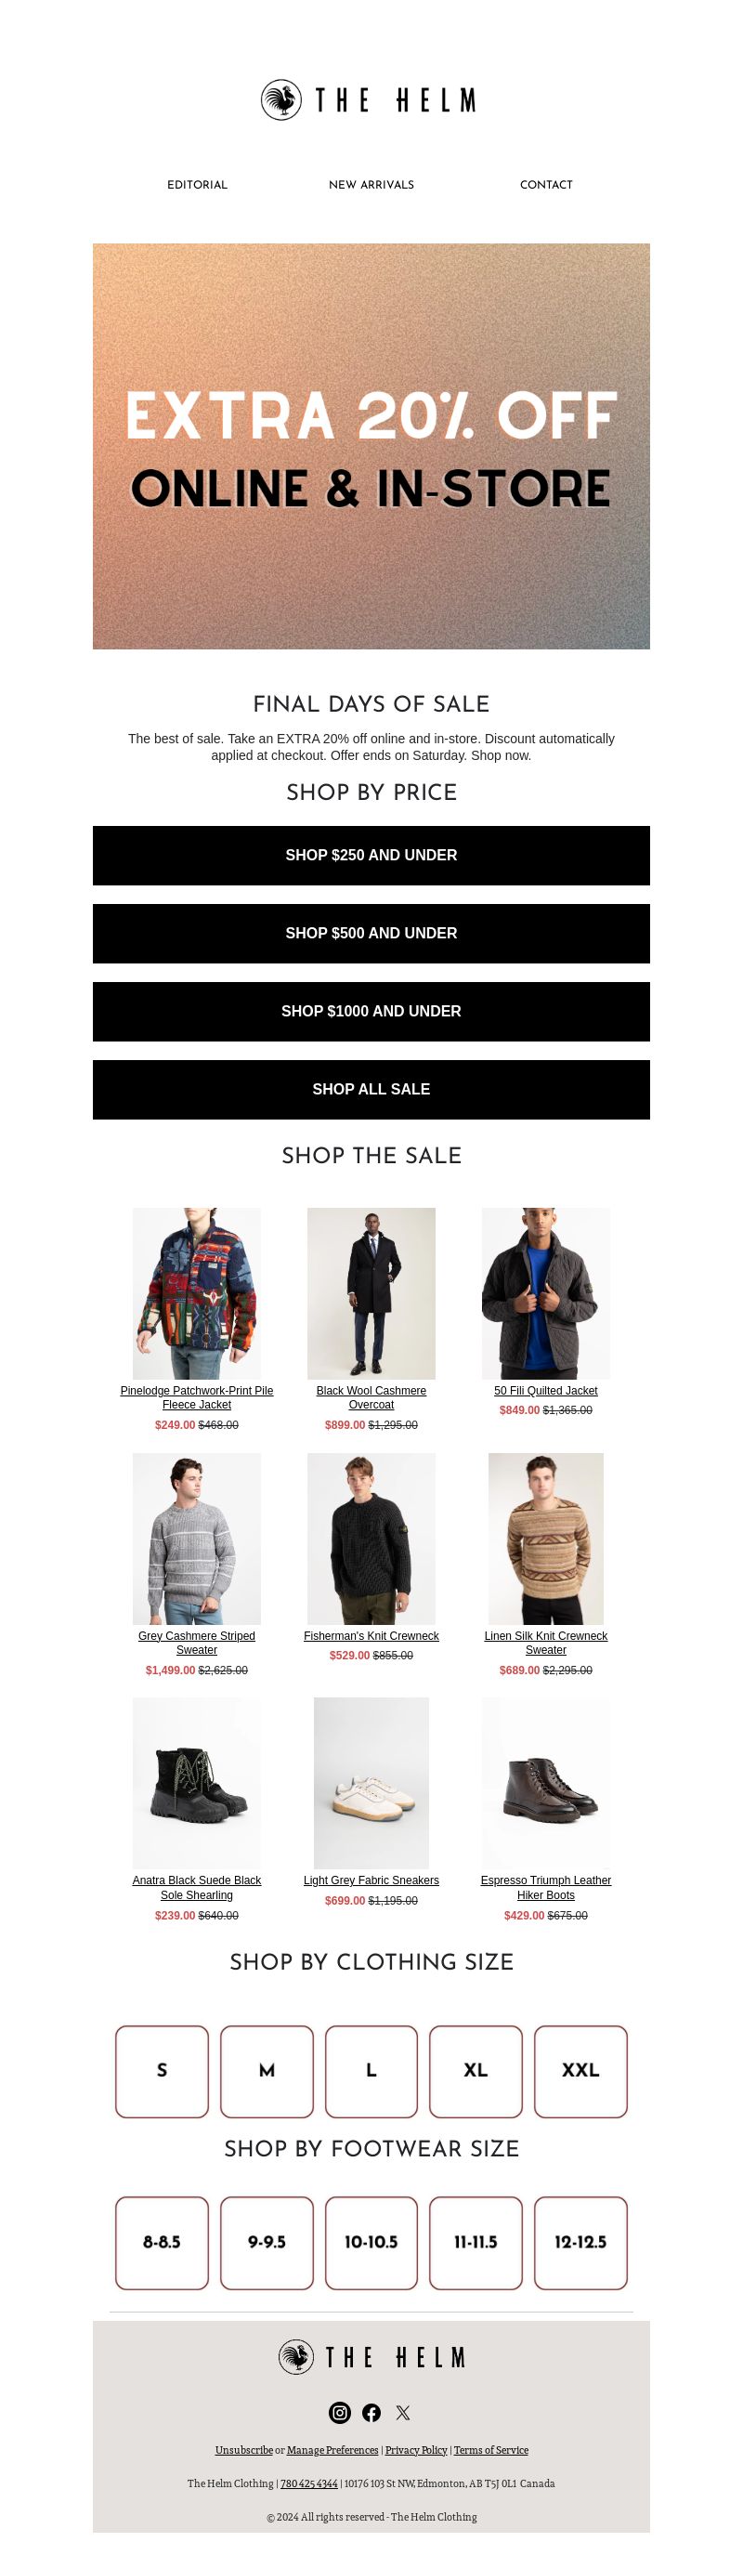Choose footwear size 10-10.5
The height and width of the screenshot is (2568, 743).
[x=371, y=2242]
